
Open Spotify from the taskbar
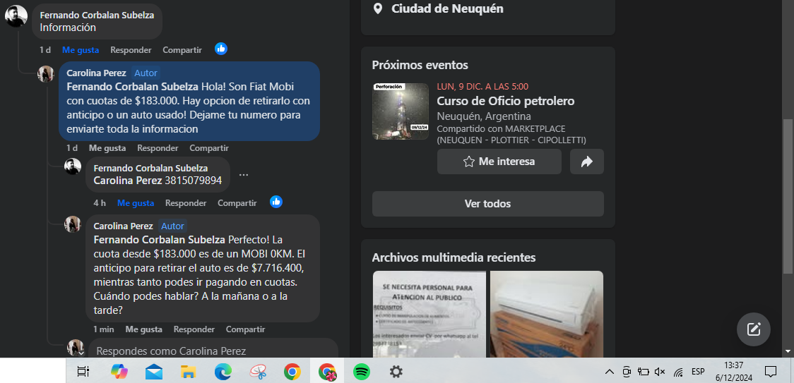pos(361,371)
